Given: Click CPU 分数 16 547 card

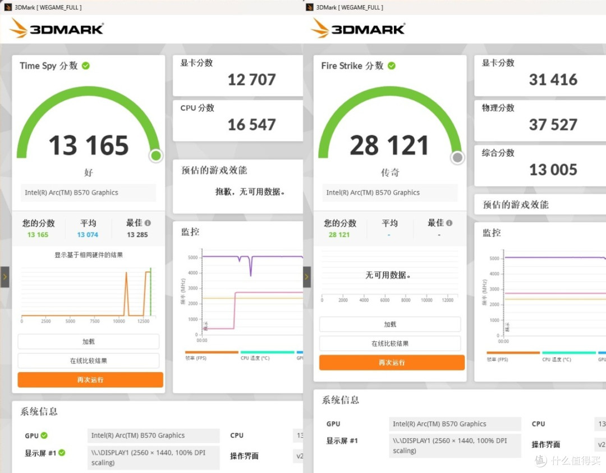Looking at the screenshot, I should pos(238,120).
